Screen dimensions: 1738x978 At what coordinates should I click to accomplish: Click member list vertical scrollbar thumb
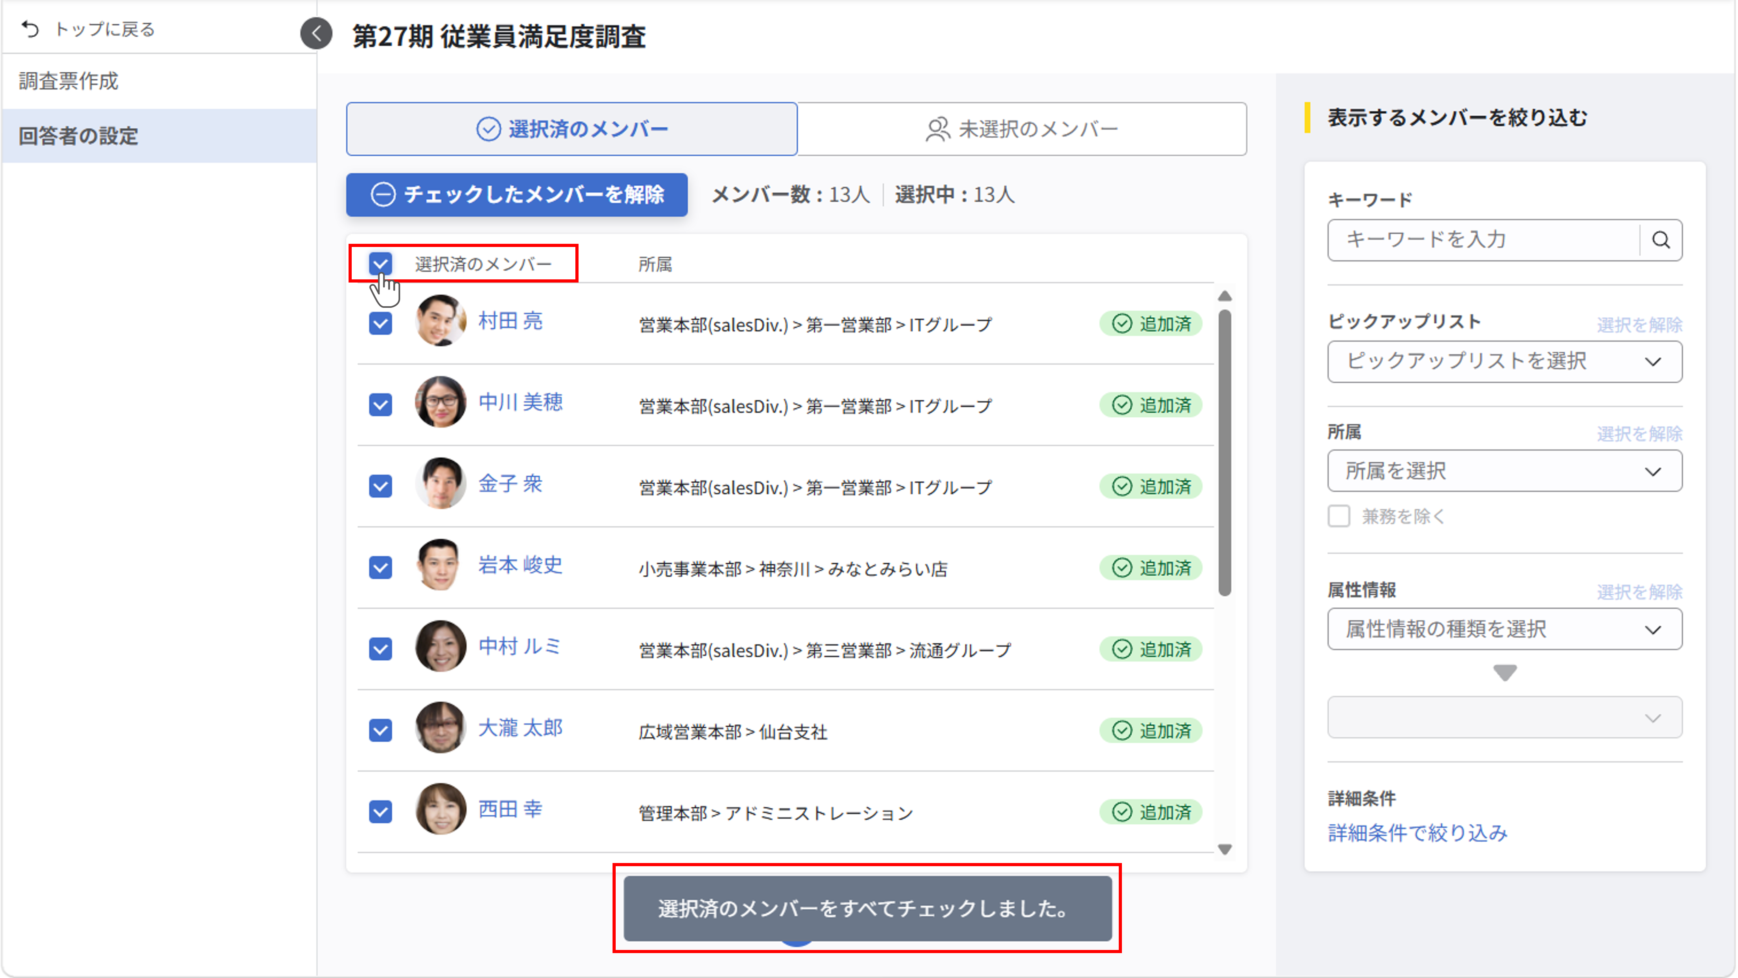[1225, 452]
